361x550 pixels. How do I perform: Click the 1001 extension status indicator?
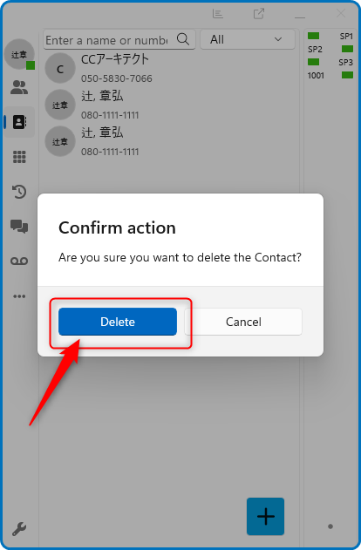347,75
